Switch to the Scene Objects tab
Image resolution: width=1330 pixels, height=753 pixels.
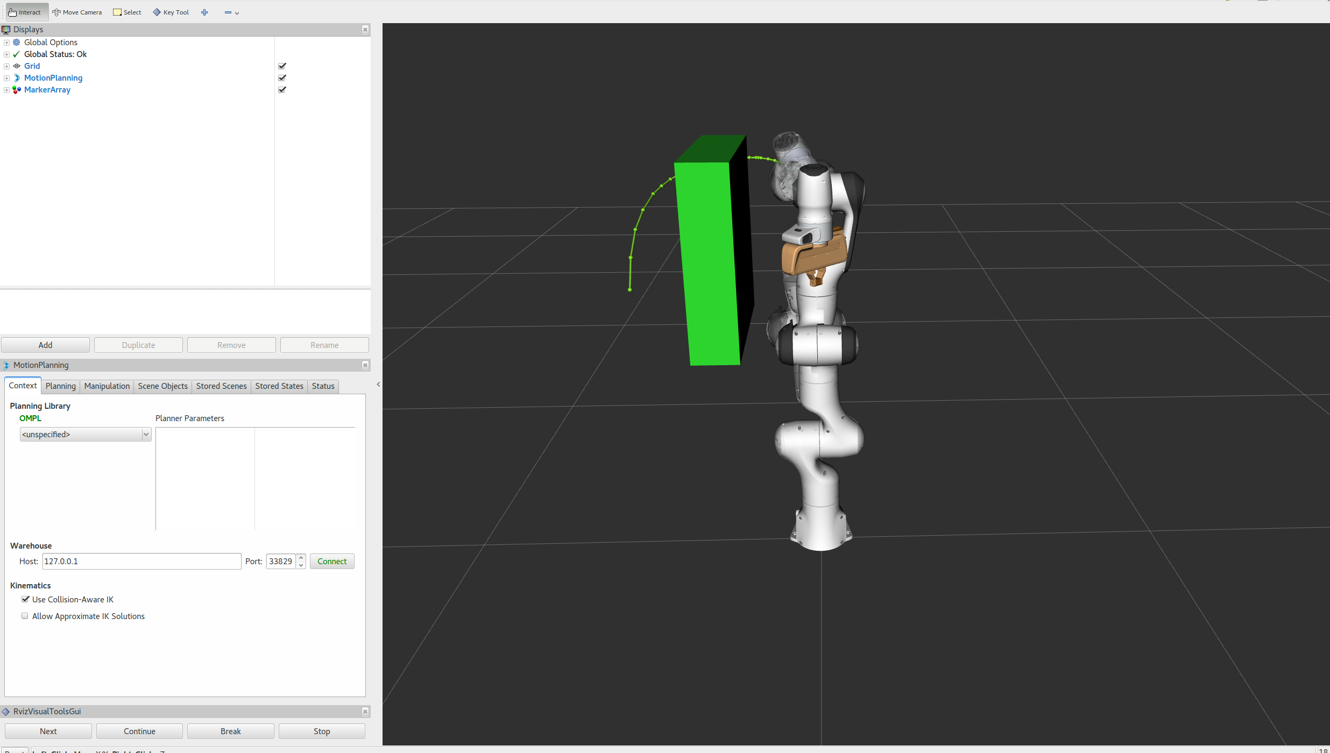(x=162, y=385)
